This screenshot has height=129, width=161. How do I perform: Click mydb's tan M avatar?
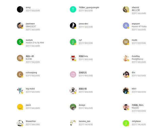point(126,42)
